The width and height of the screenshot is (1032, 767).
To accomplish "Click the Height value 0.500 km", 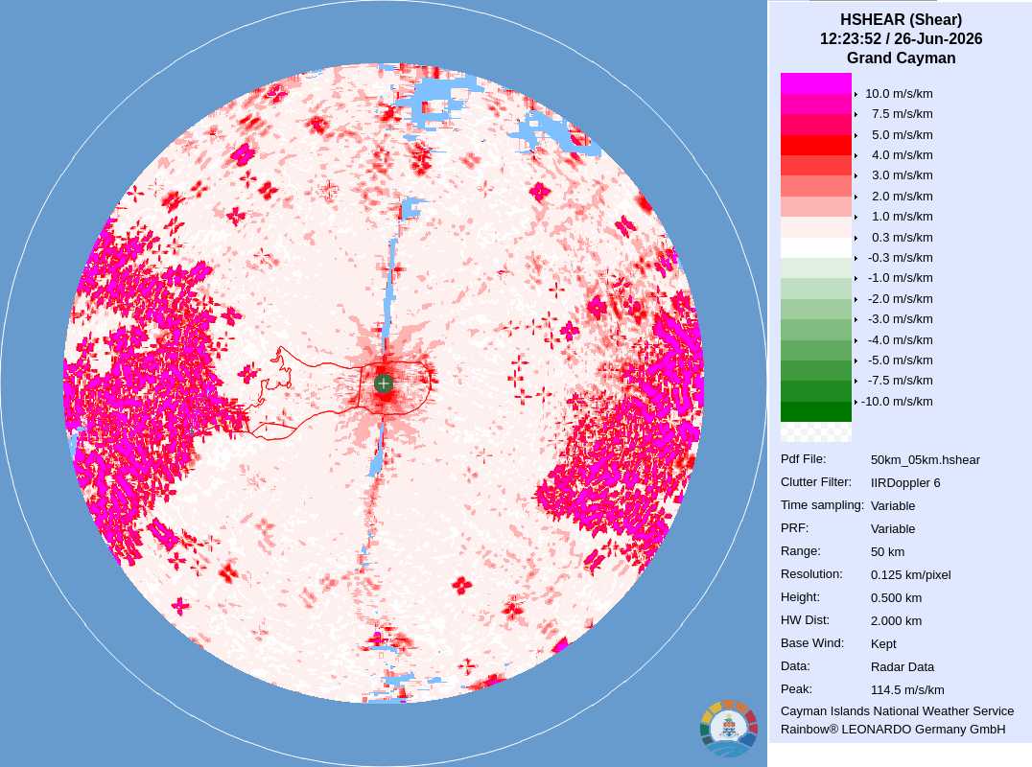I will click(x=897, y=598).
